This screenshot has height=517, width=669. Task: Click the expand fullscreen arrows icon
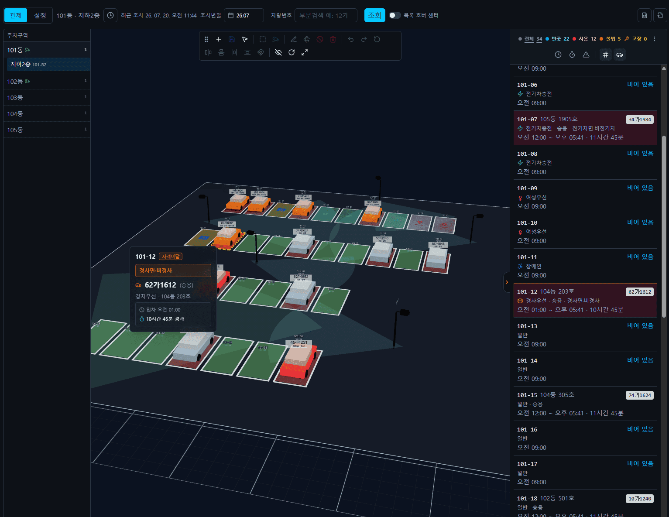(305, 52)
